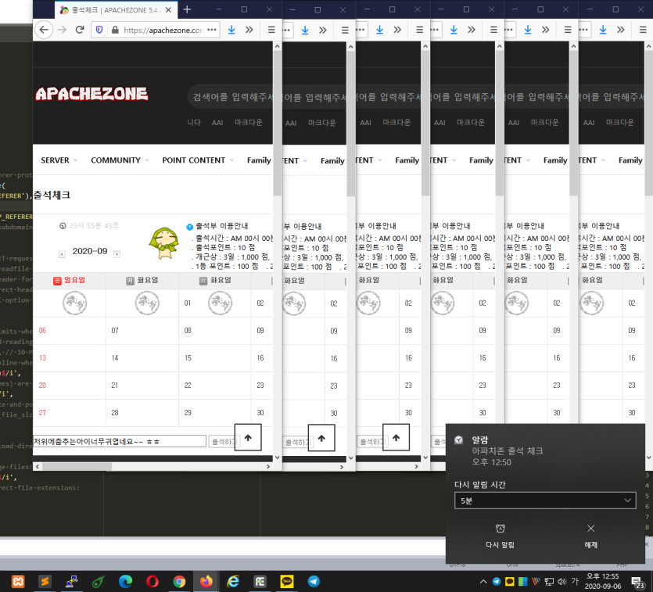Click the 검색어를 입력해주세요 search box in front window
The image size is (653, 592).
point(231,97)
